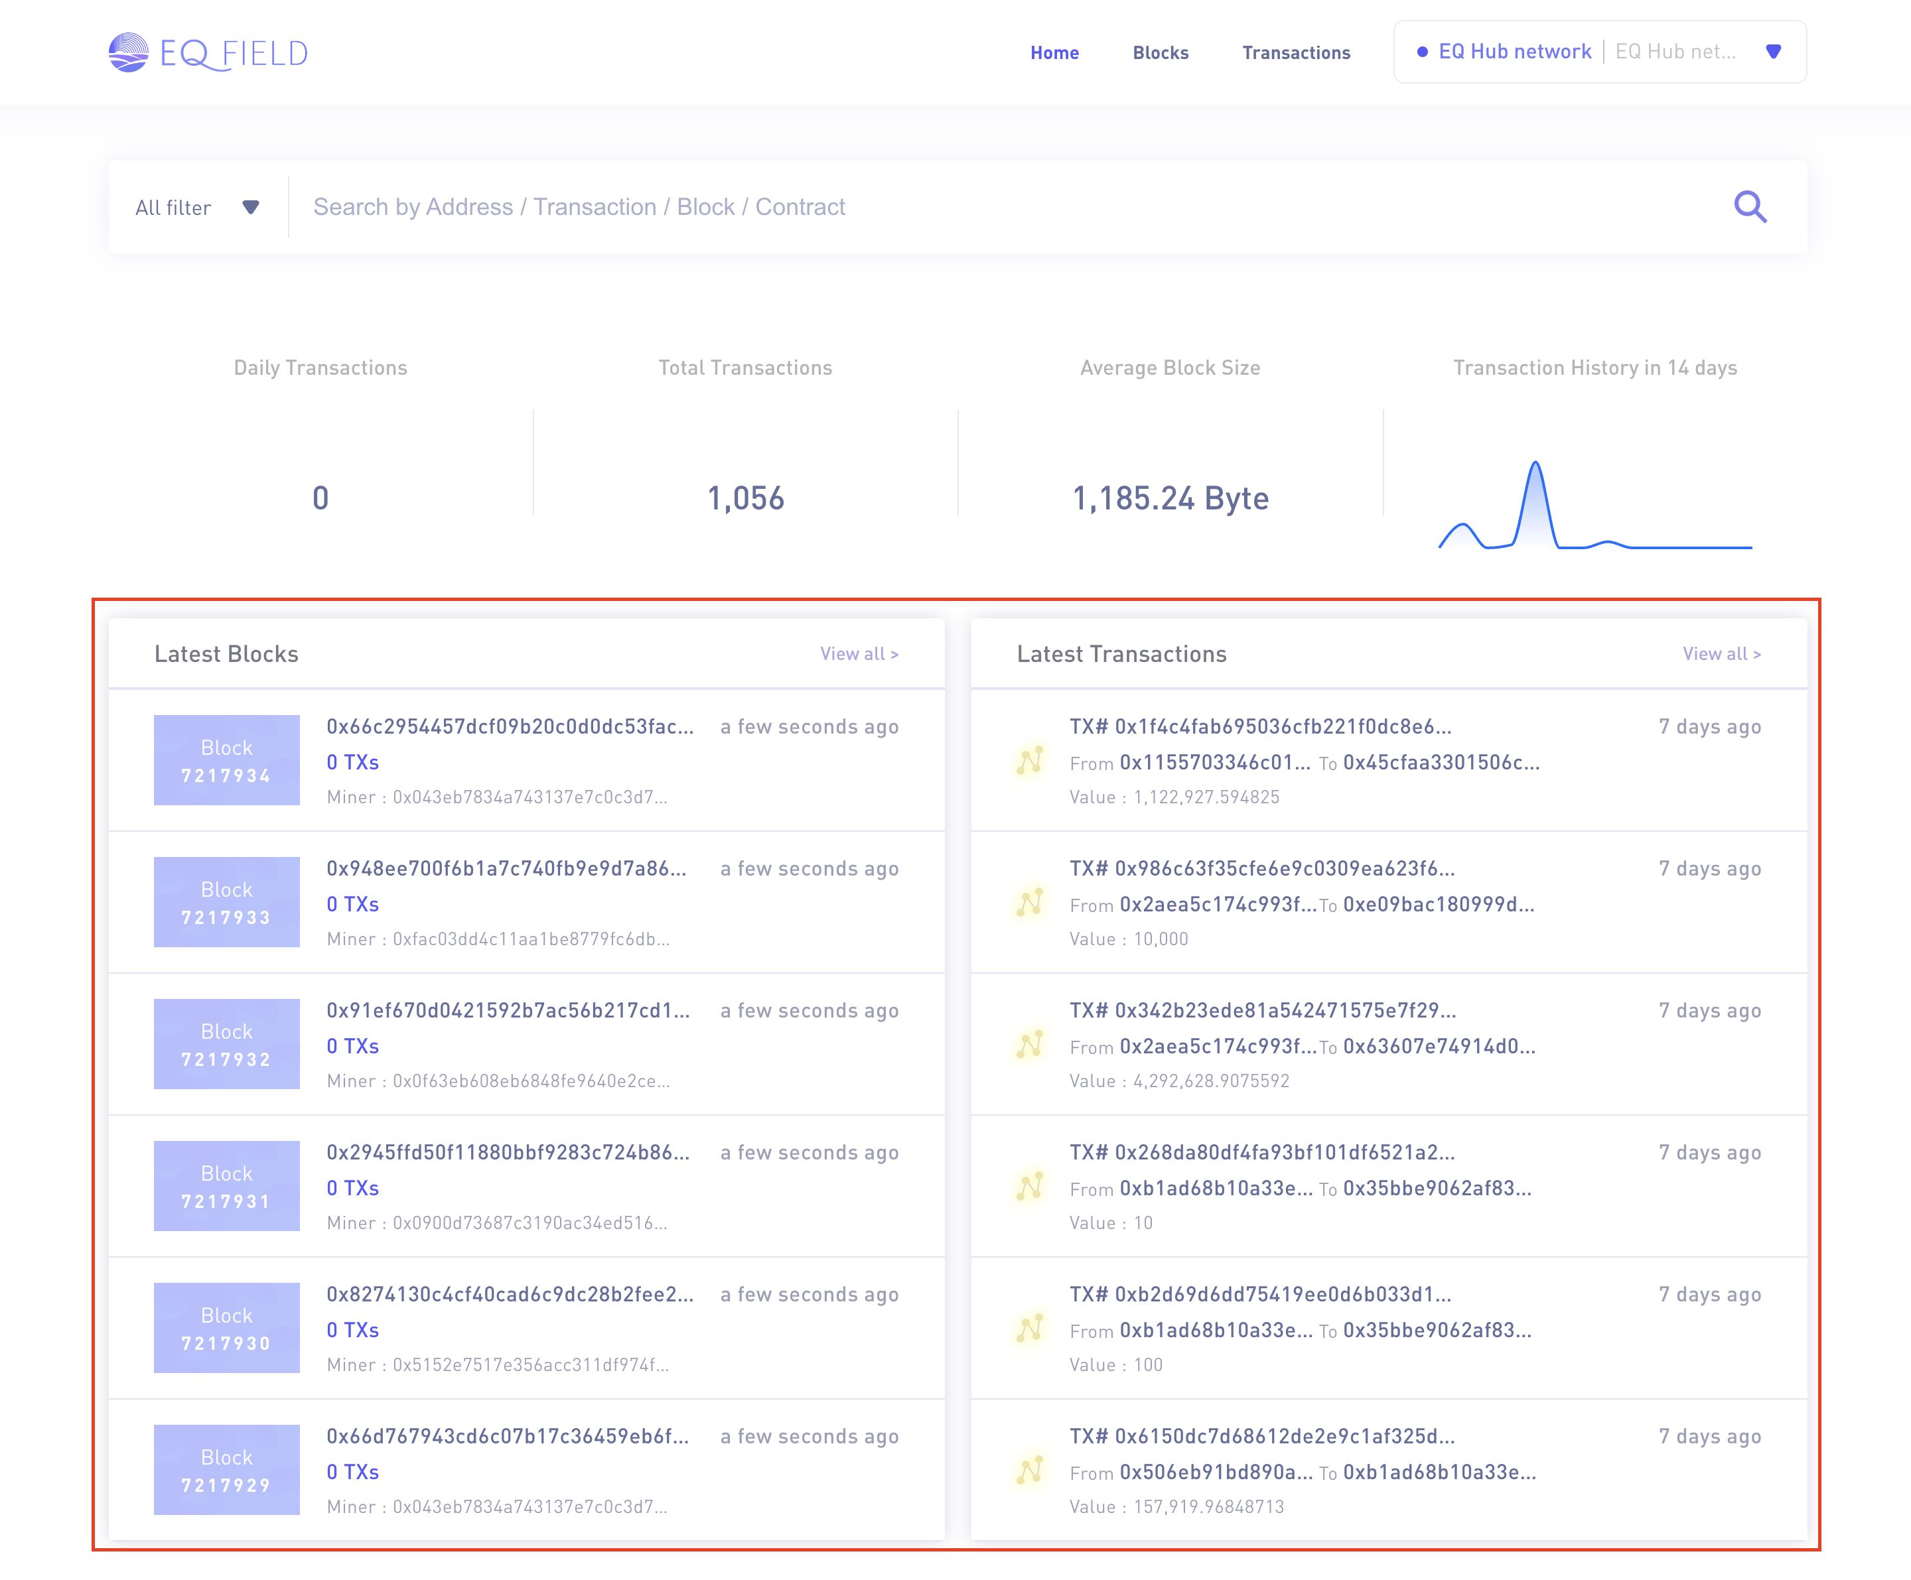Click the EQ Field logo
Image resolution: width=1911 pixels, height=1580 pixels.
[x=208, y=53]
